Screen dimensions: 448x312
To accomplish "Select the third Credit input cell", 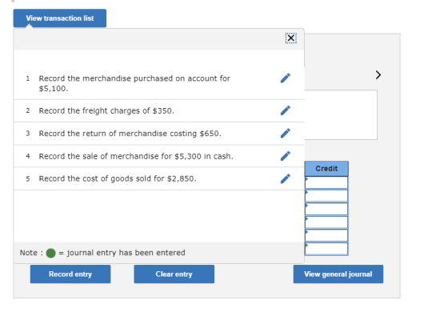I will [326, 209].
